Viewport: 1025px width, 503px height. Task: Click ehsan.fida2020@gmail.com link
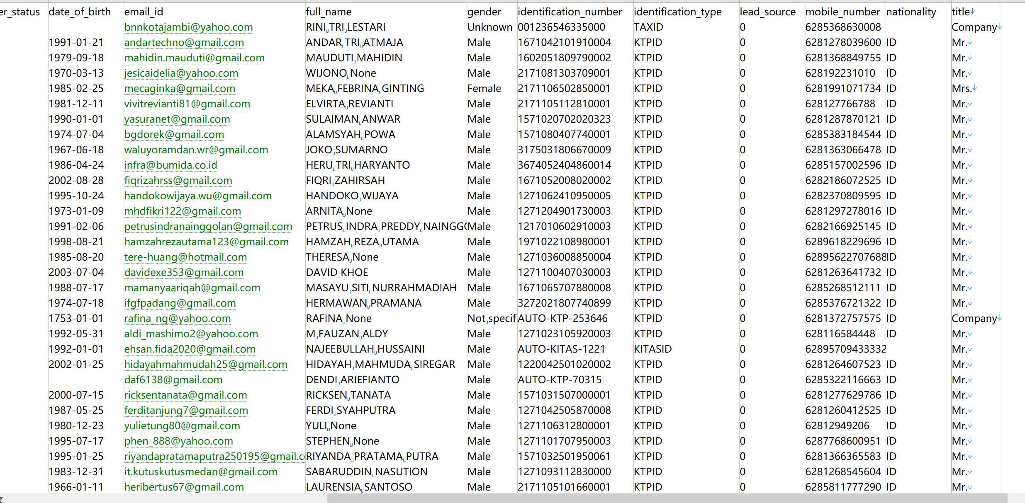coord(190,349)
